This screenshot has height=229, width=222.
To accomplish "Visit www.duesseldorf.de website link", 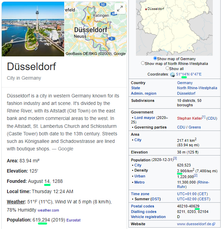I will [194, 224].
